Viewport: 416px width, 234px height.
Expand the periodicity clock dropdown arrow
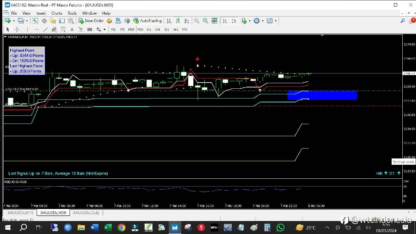pyautogui.click(x=263, y=21)
